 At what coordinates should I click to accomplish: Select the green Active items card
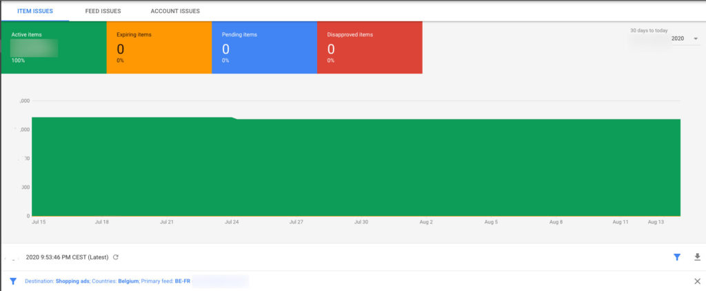click(x=54, y=47)
